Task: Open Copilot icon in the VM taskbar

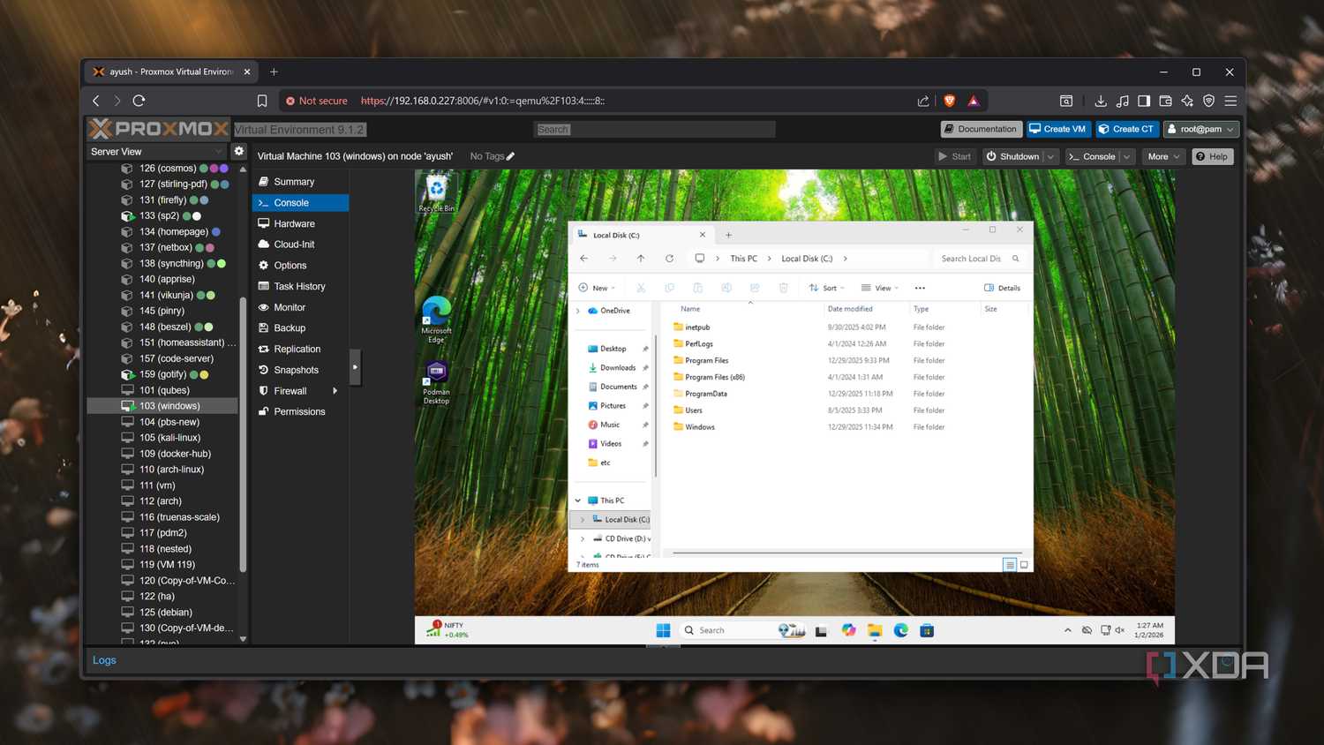Action: click(848, 630)
